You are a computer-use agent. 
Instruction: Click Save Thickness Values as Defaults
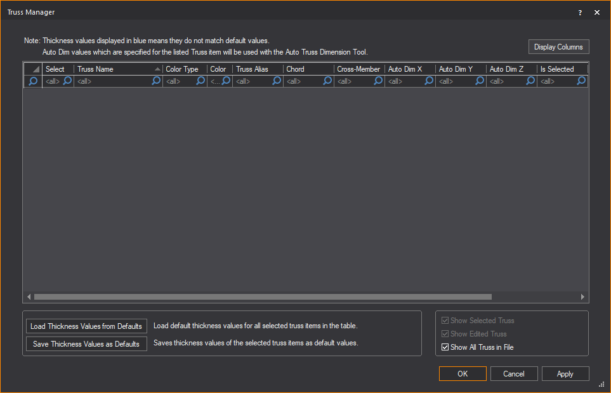tap(86, 344)
